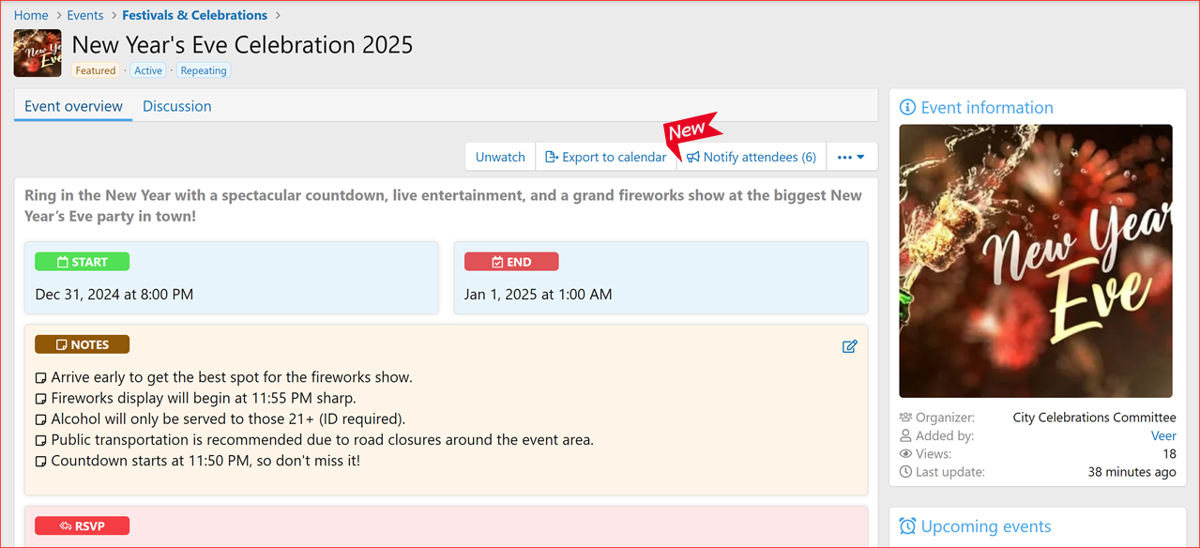The image size is (1200, 548).
Task: Click the sticky note icon in NOTES badge
Action: pyautogui.click(x=62, y=344)
